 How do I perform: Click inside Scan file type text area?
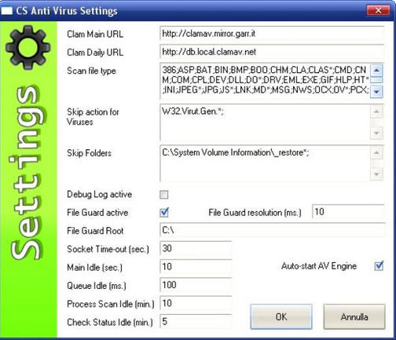(x=265, y=81)
